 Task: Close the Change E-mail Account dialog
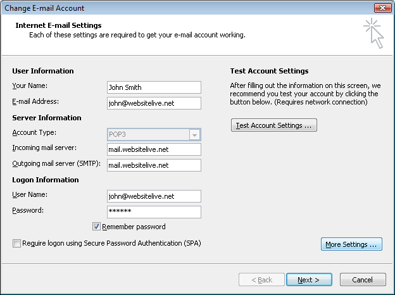point(382,8)
